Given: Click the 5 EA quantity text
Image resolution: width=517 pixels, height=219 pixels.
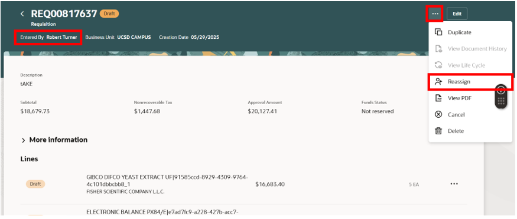Looking at the screenshot, I should [414, 184].
